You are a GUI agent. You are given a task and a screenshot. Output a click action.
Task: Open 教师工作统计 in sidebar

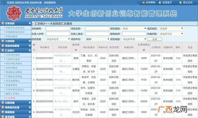coord(13,94)
